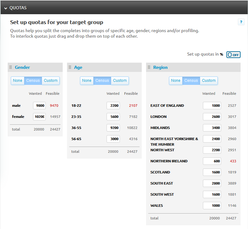Edit the 18-22 age wanted field

(x=113, y=106)
